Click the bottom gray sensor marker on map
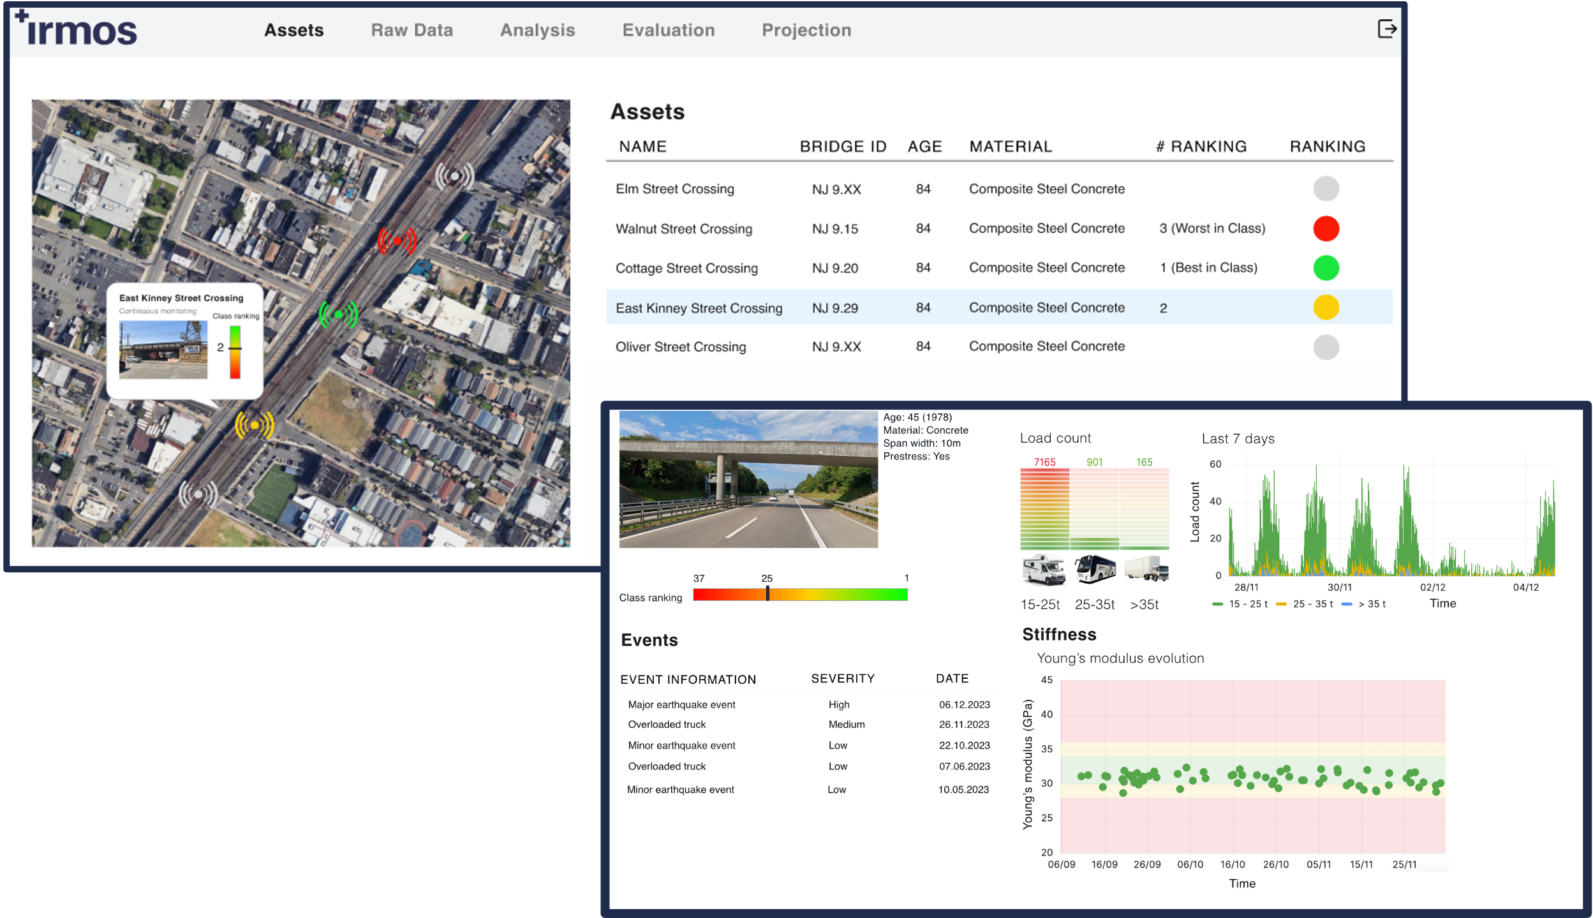Viewport: 1593px width, 918px height. [198, 494]
